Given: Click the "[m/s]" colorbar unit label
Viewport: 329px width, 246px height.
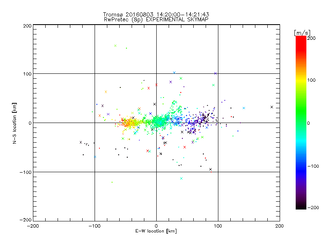Looking at the screenshot, I should tap(302, 33).
